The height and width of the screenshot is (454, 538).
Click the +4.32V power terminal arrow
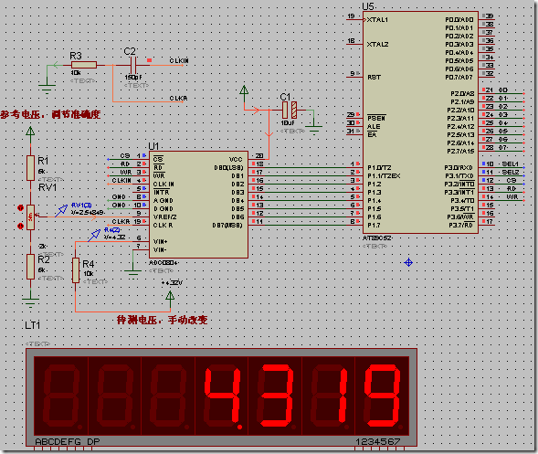[170, 296]
